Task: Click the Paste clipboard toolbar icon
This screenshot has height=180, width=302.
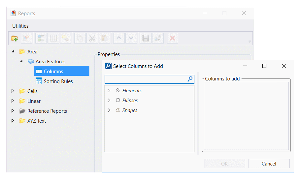Action: coord(104,38)
